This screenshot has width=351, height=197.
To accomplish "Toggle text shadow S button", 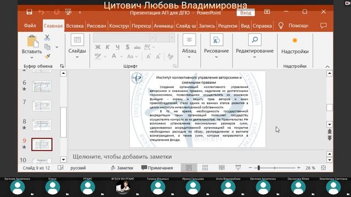I will tap(127, 47).
